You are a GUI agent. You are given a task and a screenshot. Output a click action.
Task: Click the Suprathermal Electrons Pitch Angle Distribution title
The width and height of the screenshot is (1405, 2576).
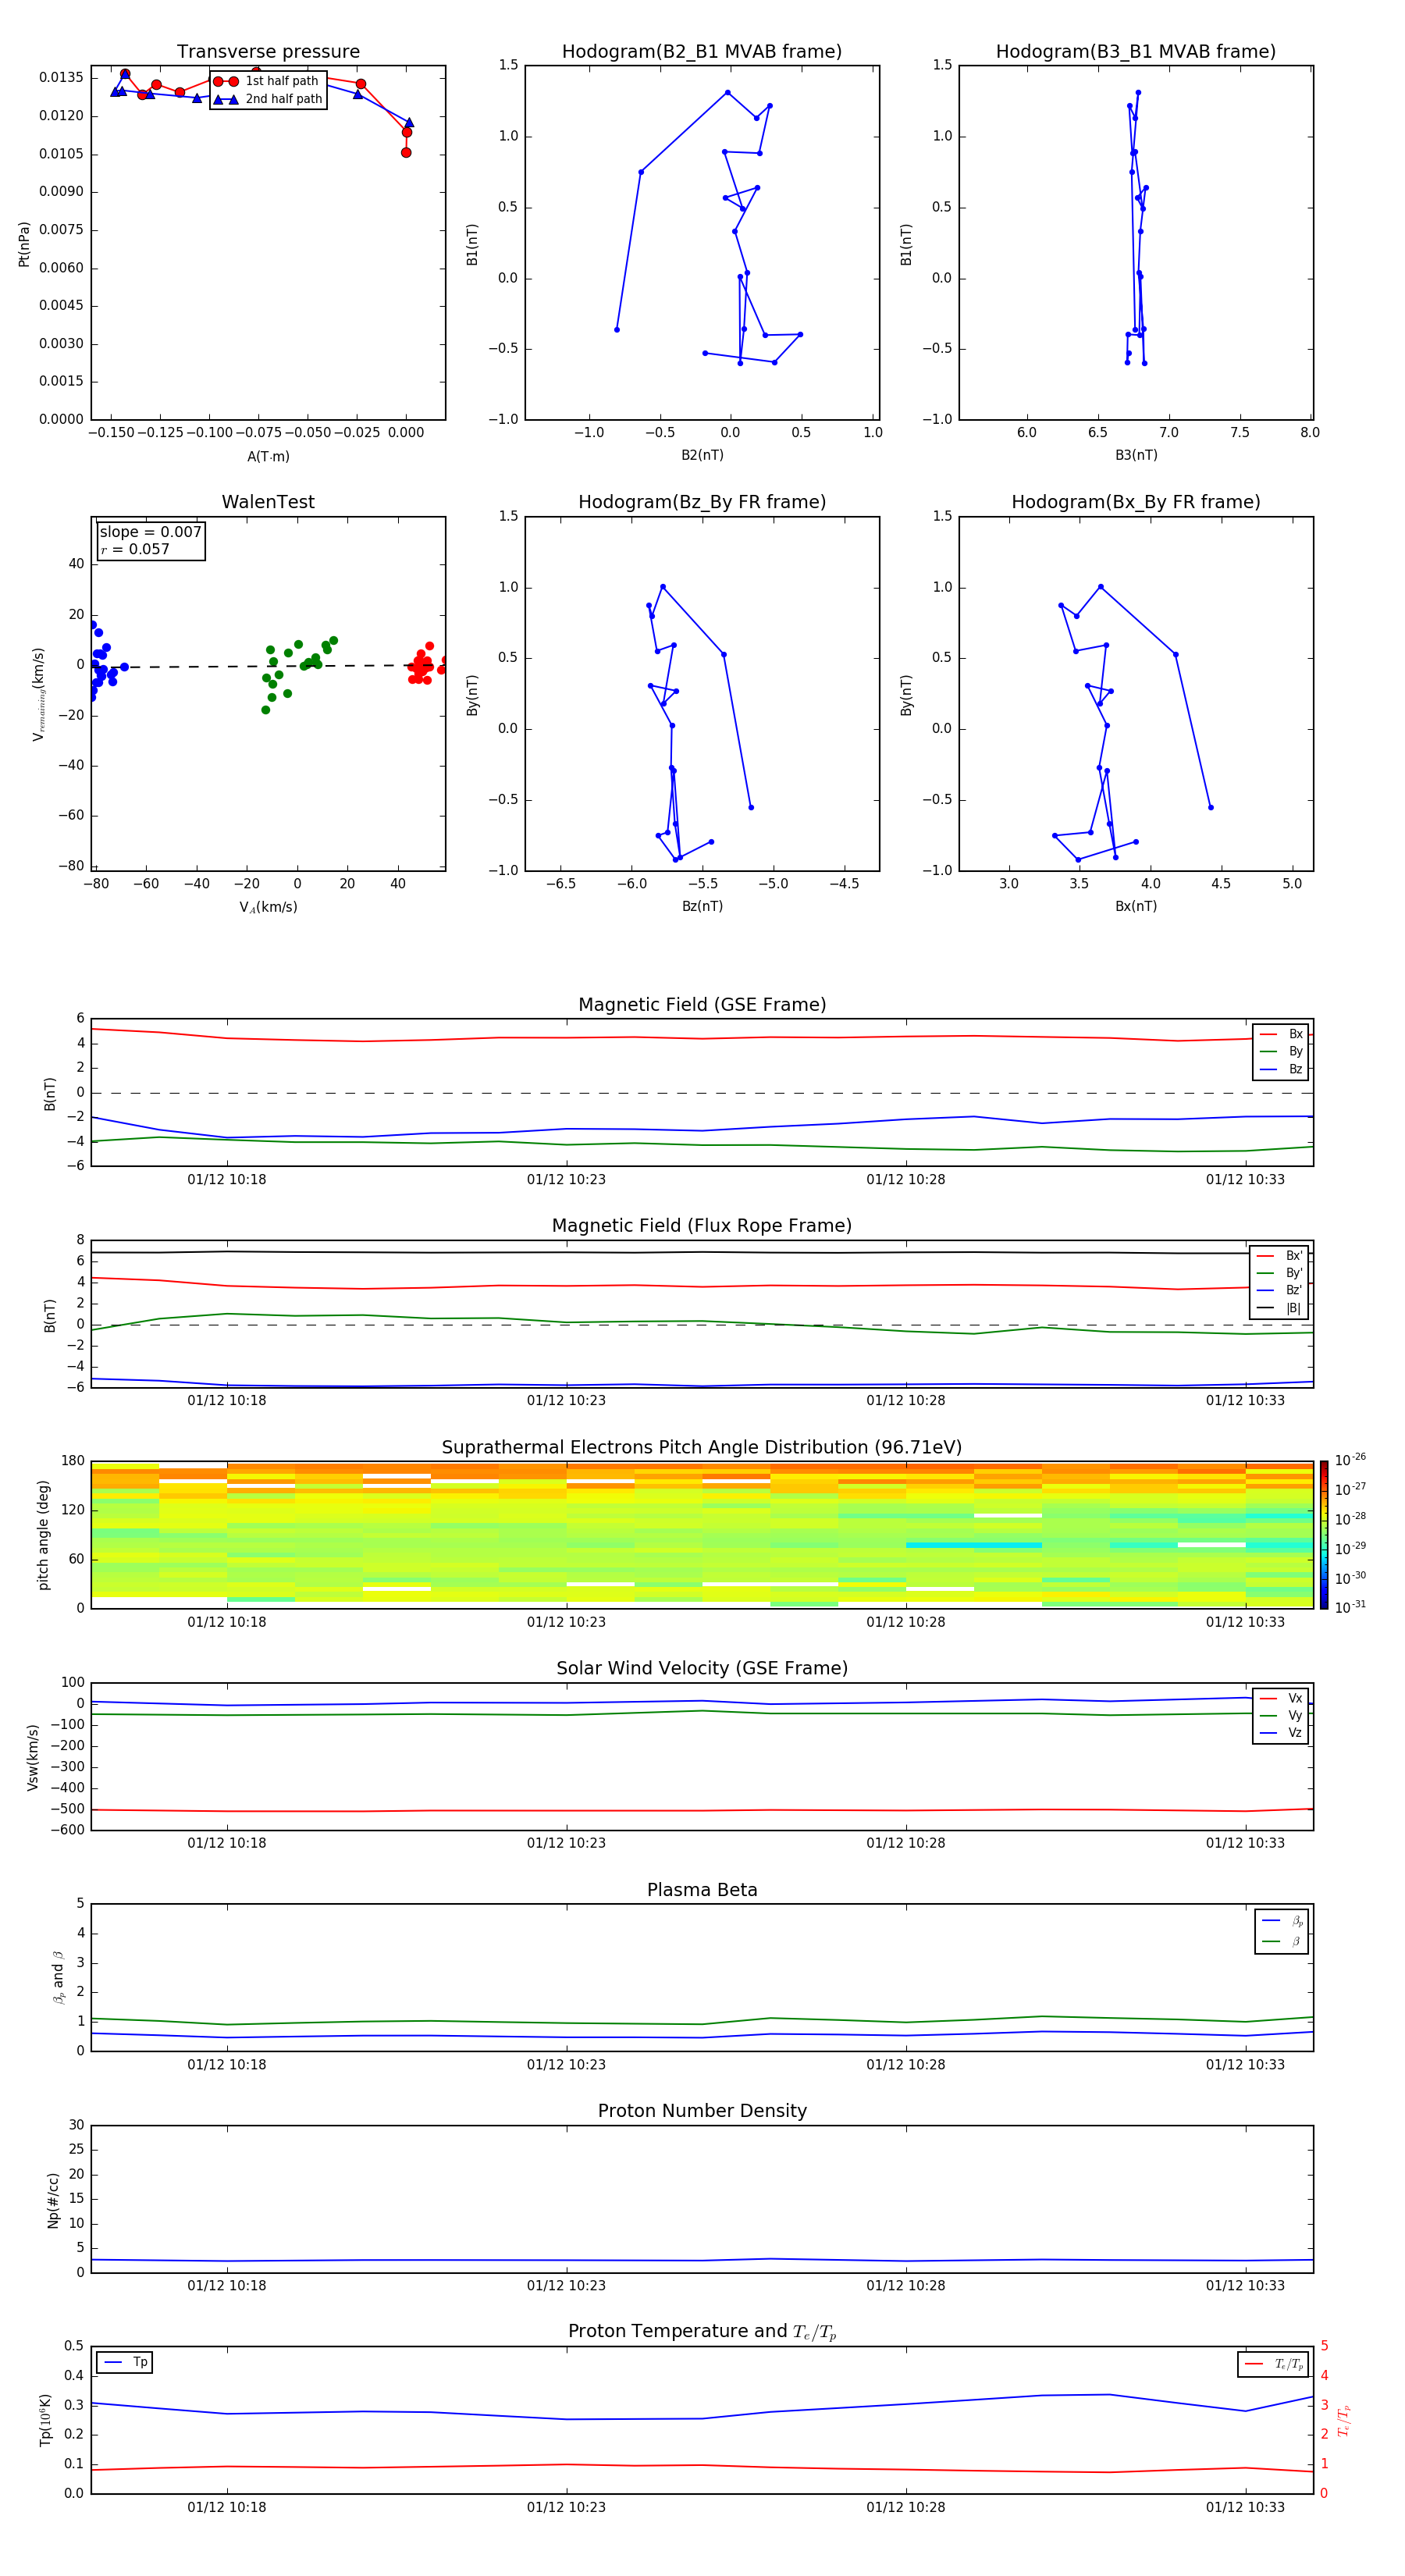point(702,1448)
